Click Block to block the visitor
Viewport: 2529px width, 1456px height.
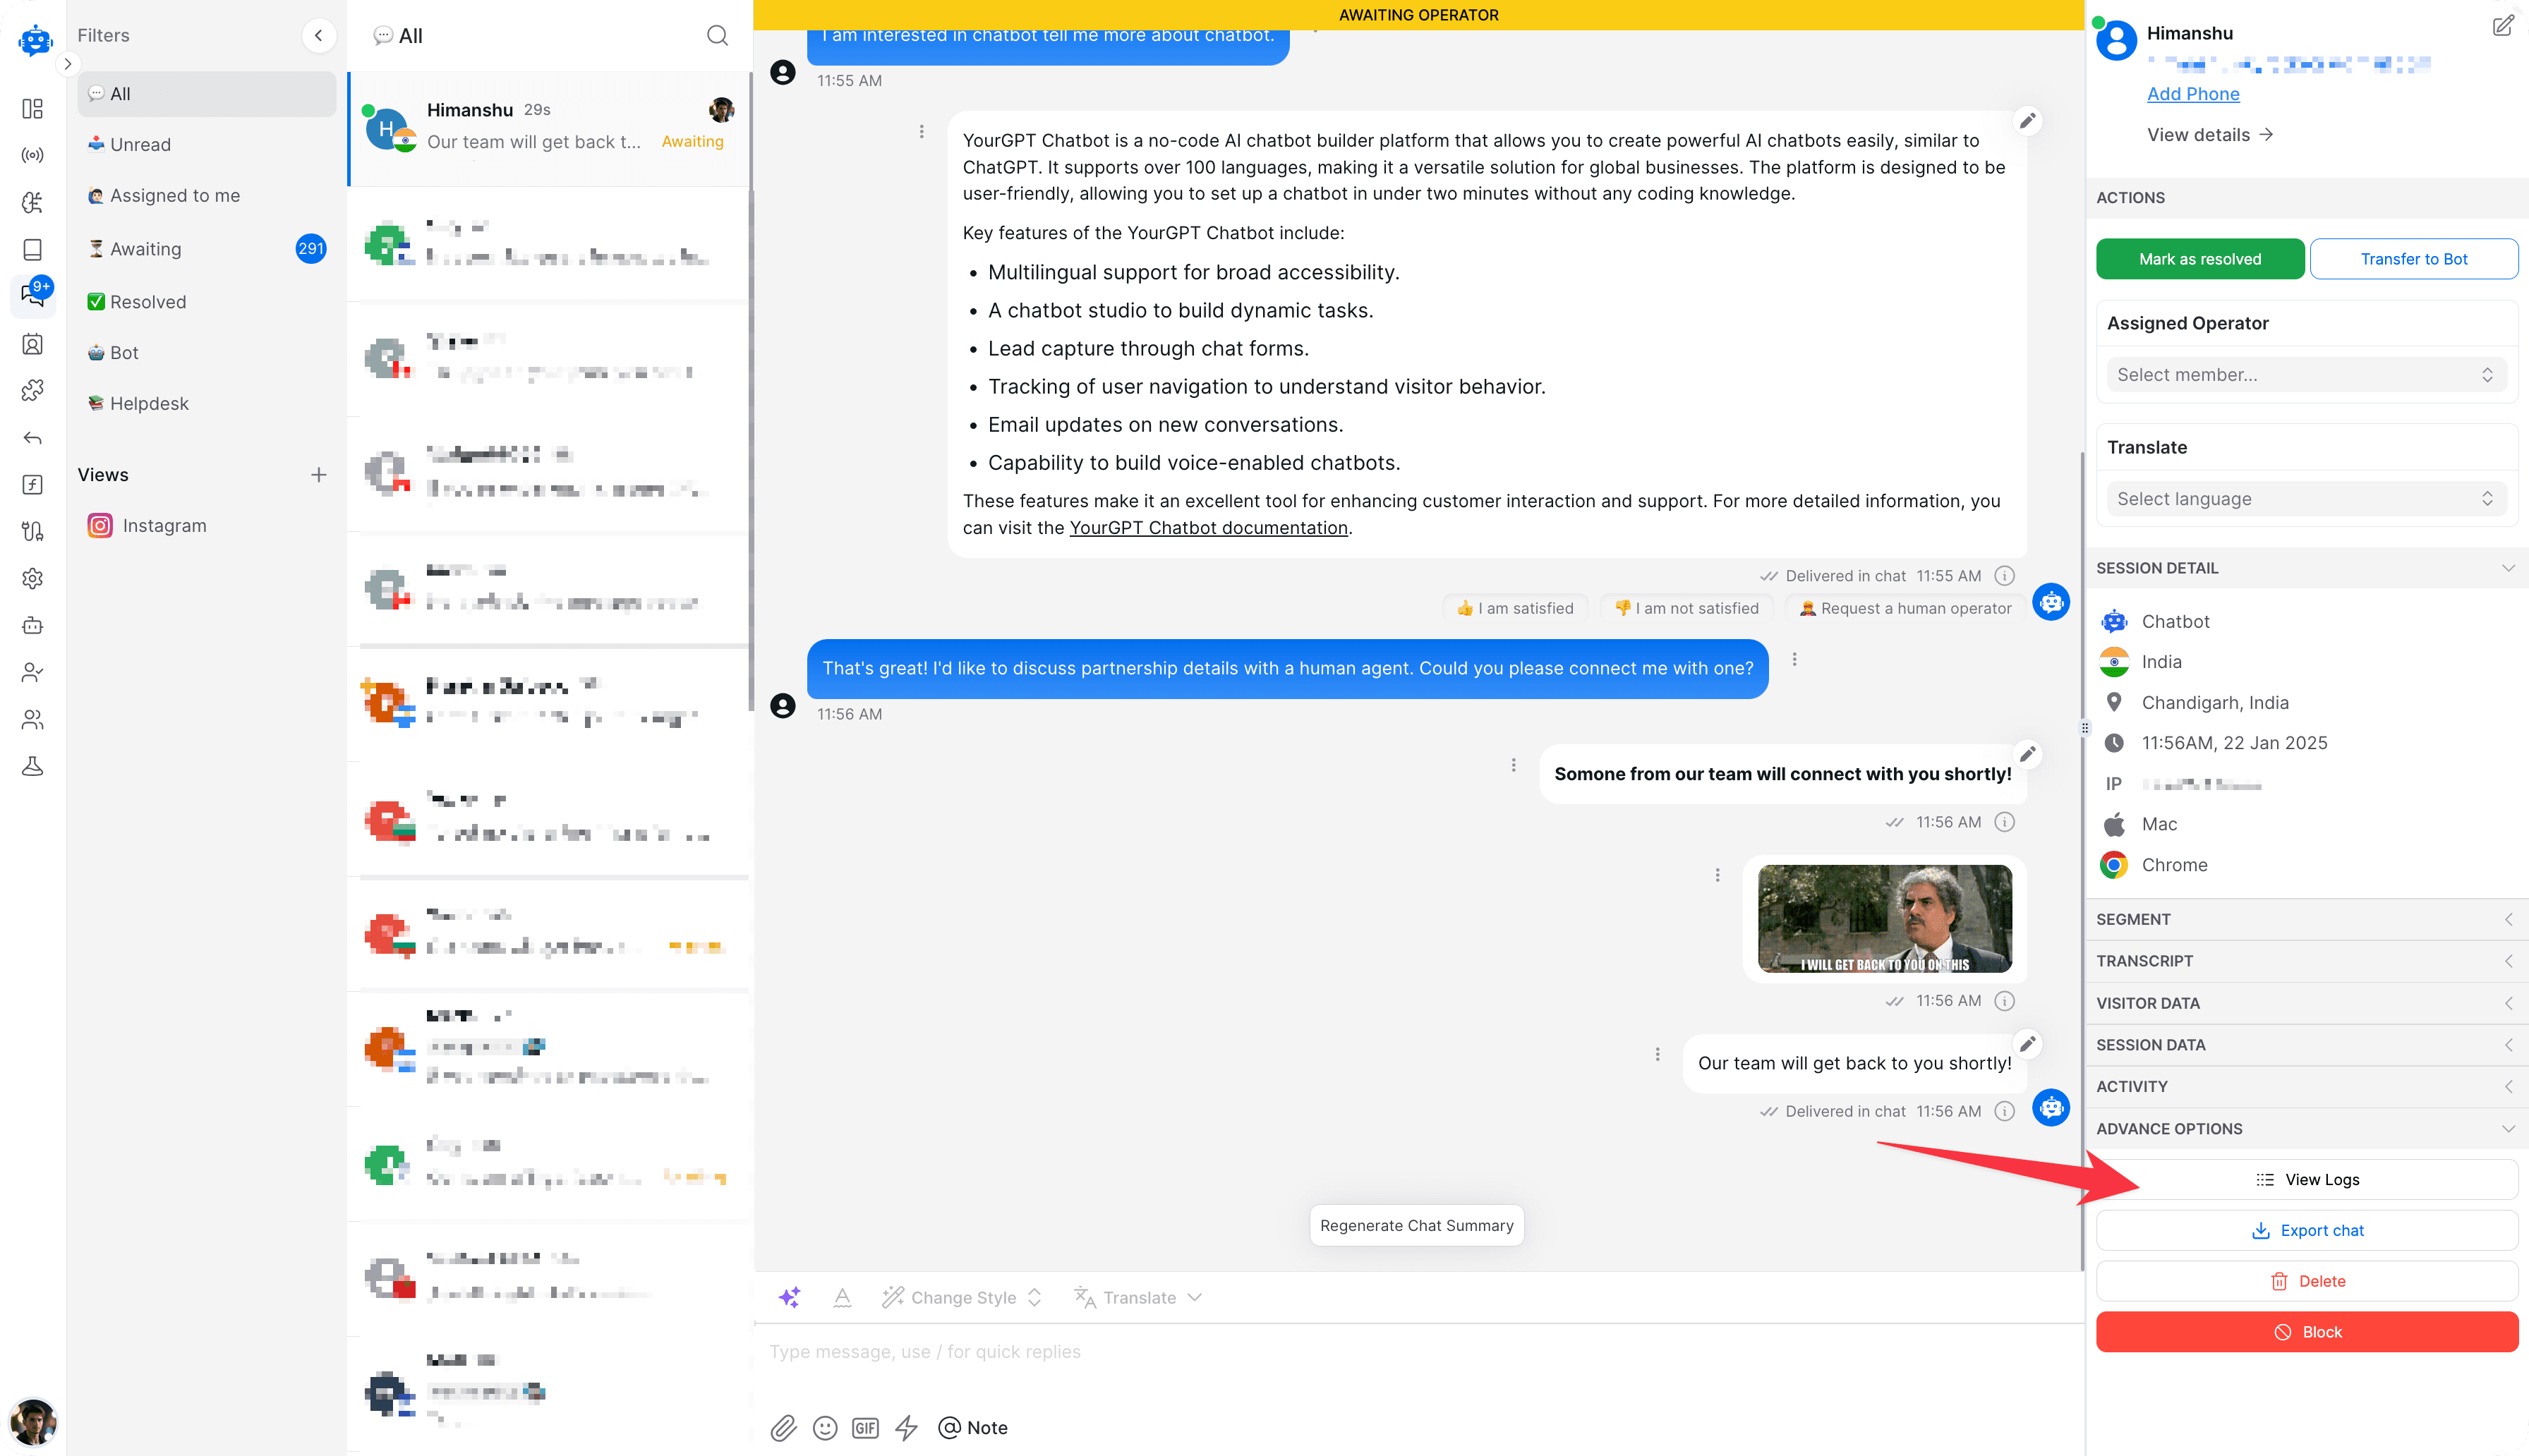pyautogui.click(x=2307, y=1331)
